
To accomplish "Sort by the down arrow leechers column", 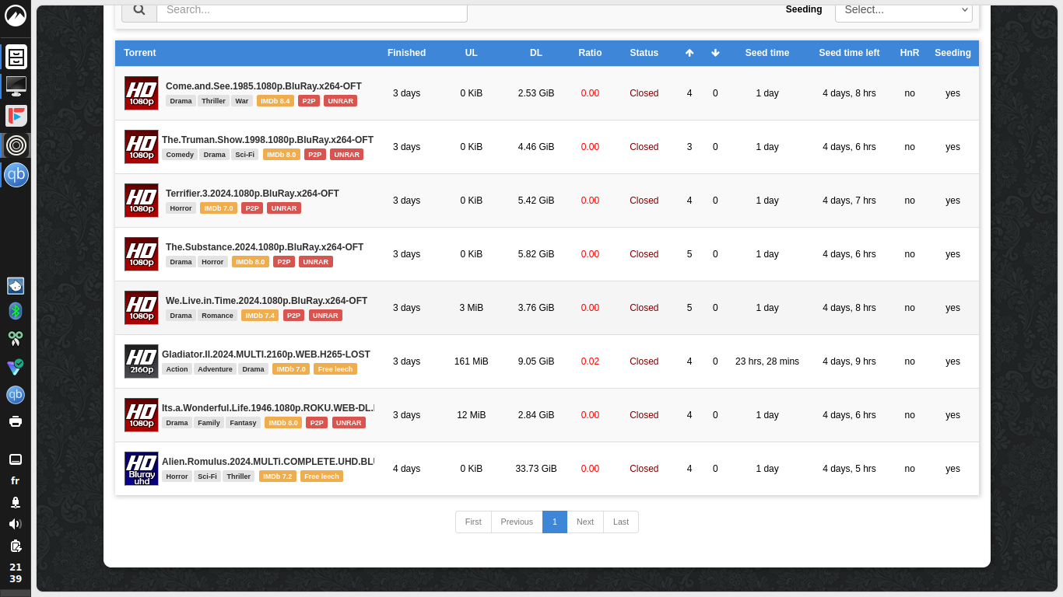I will [x=715, y=53].
